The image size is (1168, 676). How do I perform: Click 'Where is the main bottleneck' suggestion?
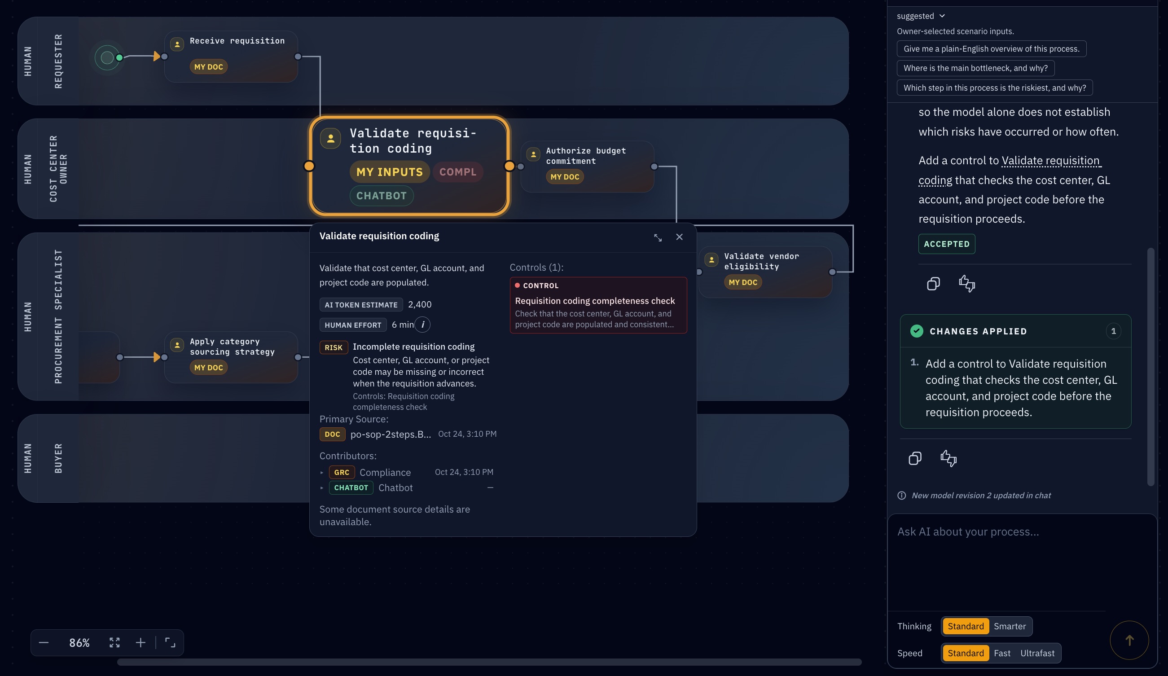click(x=975, y=68)
